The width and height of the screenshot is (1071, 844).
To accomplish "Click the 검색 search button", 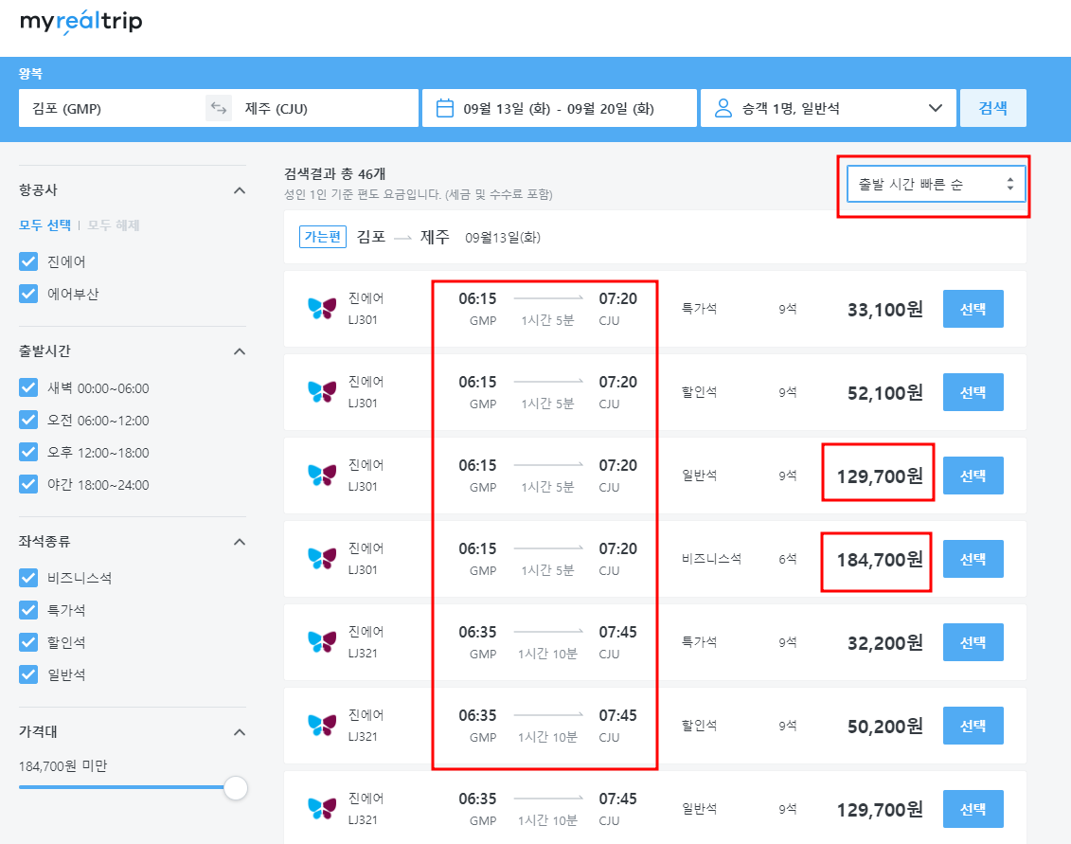I will point(992,108).
